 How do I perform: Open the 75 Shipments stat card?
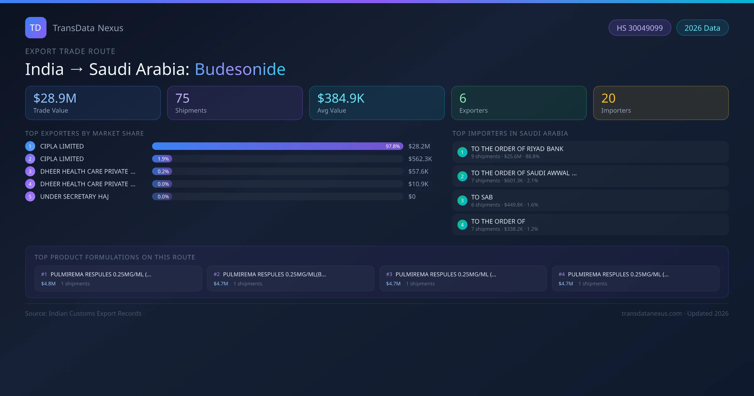pos(235,103)
